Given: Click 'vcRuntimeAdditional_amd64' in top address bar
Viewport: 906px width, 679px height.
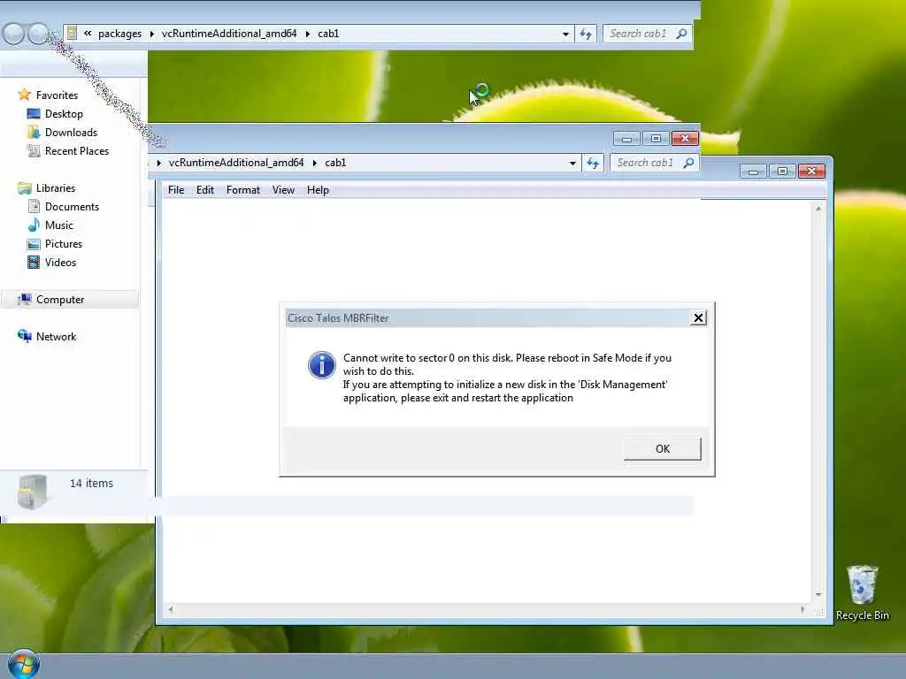Looking at the screenshot, I should (229, 34).
